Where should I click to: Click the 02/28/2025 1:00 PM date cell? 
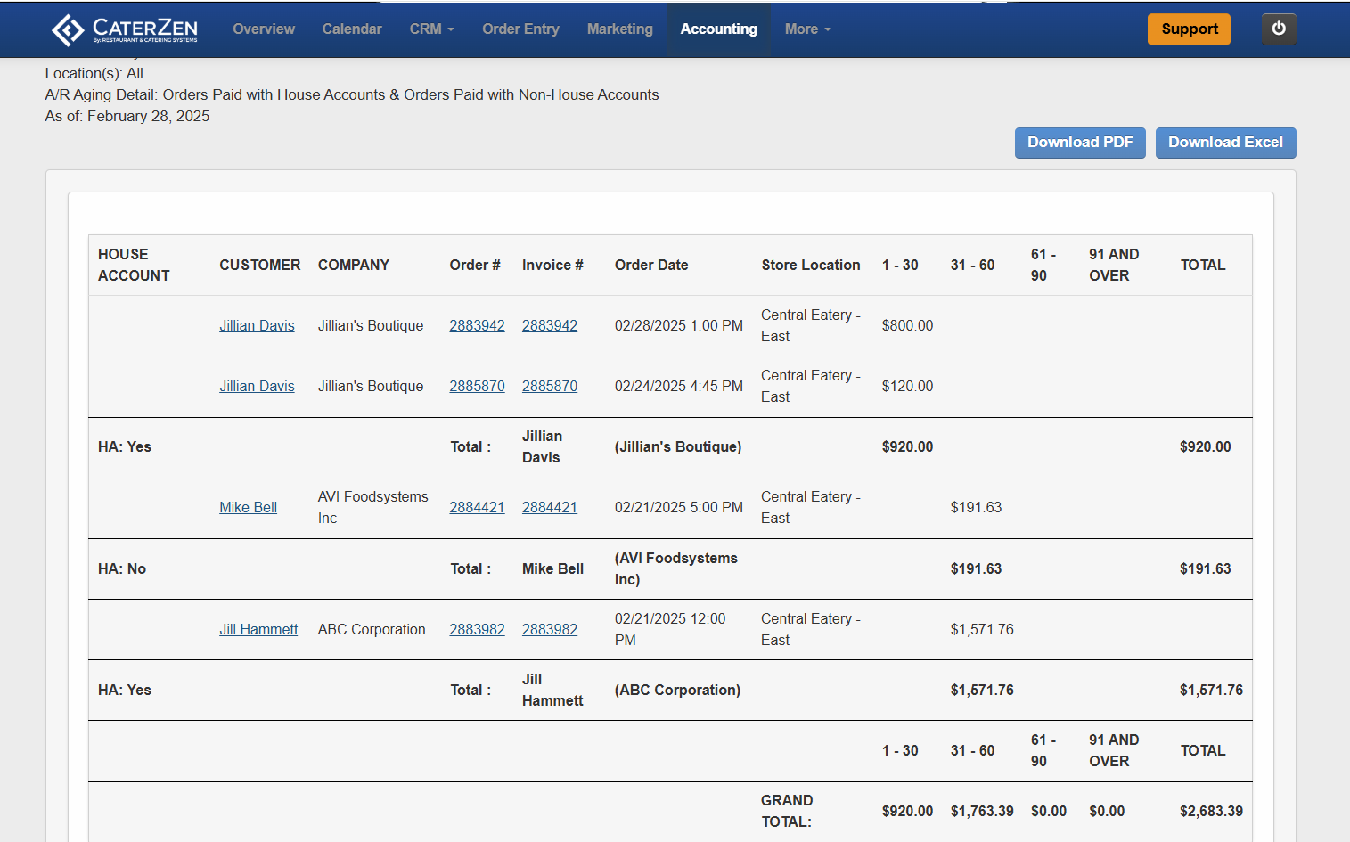click(x=679, y=326)
